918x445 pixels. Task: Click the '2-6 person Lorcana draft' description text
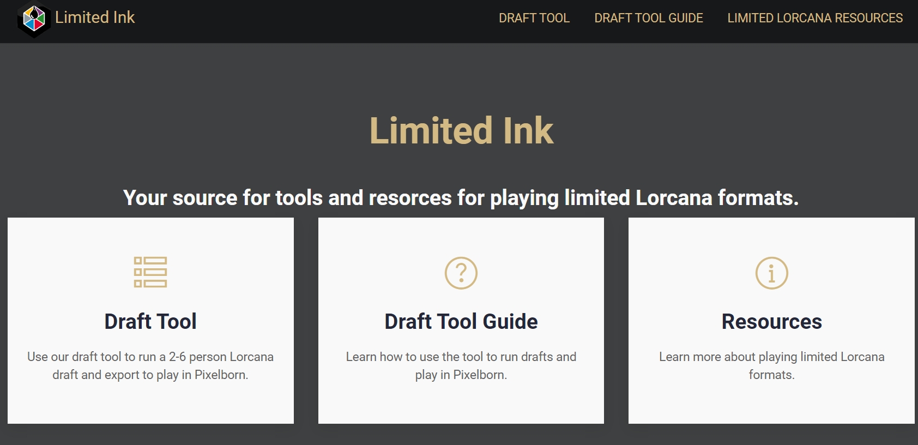[x=150, y=365]
